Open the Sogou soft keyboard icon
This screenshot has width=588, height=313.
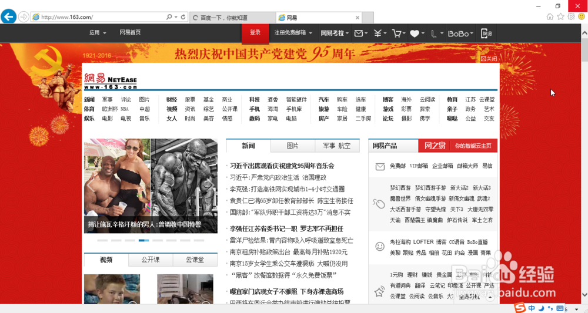coord(560,308)
